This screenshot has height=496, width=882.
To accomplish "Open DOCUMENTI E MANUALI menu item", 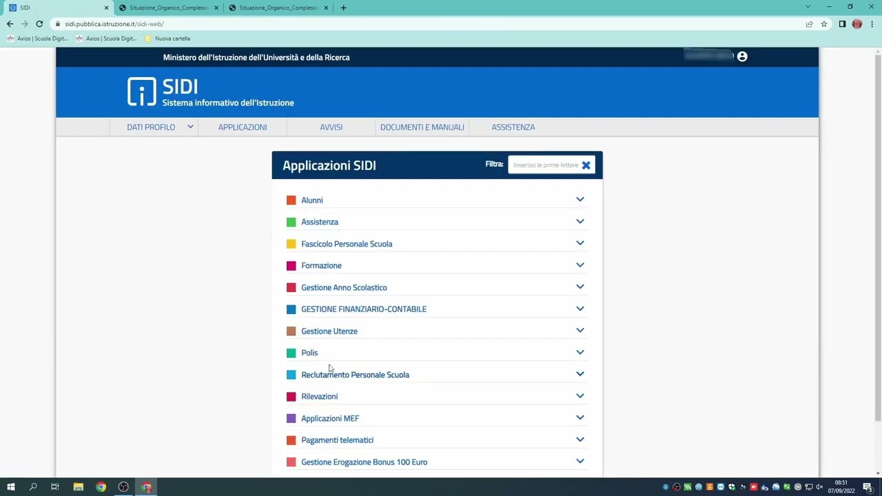I will pos(422,127).
